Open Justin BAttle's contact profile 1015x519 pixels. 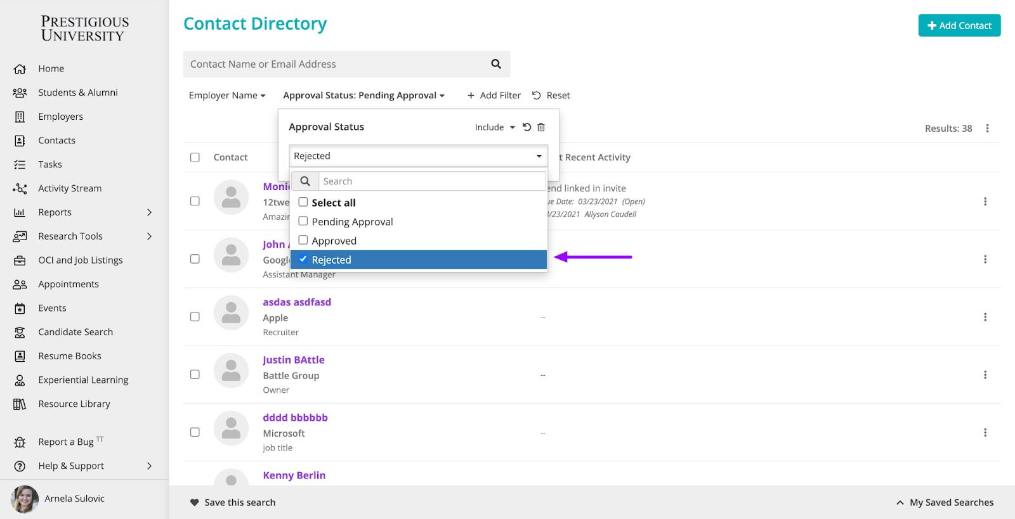pyautogui.click(x=294, y=360)
